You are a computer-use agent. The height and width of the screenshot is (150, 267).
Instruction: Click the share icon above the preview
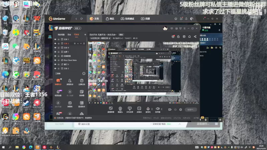pos(195,37)
